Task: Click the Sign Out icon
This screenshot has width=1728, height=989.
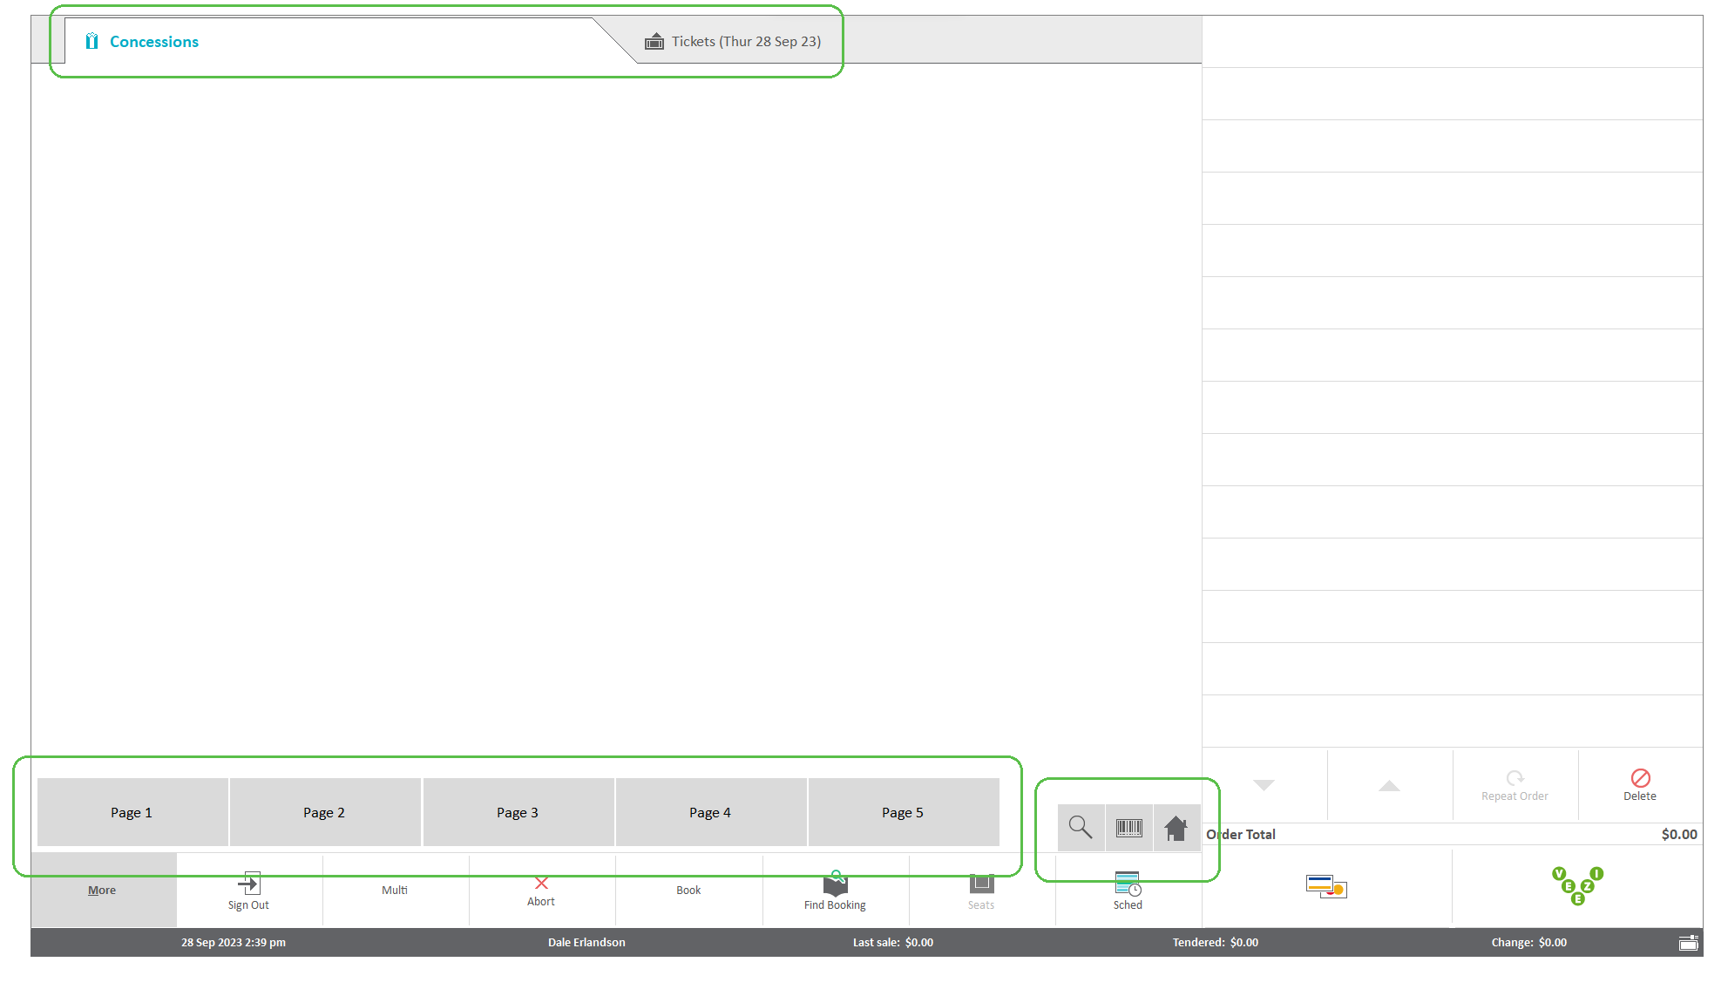Action: [x=249, y=884]
